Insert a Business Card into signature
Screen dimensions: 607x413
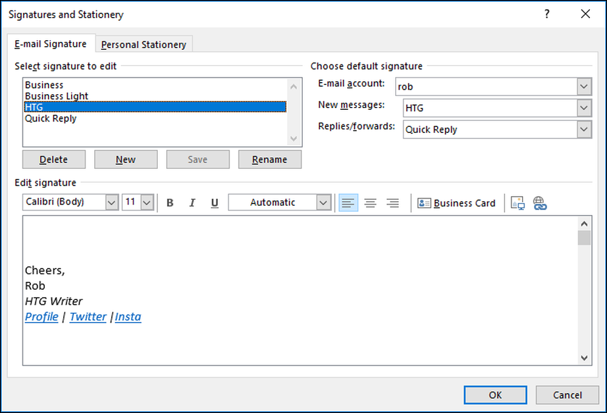click(x=456, y=203)
